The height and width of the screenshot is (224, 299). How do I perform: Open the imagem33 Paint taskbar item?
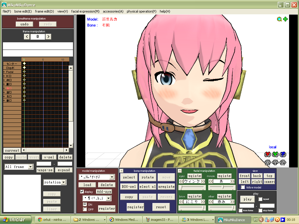161,220
